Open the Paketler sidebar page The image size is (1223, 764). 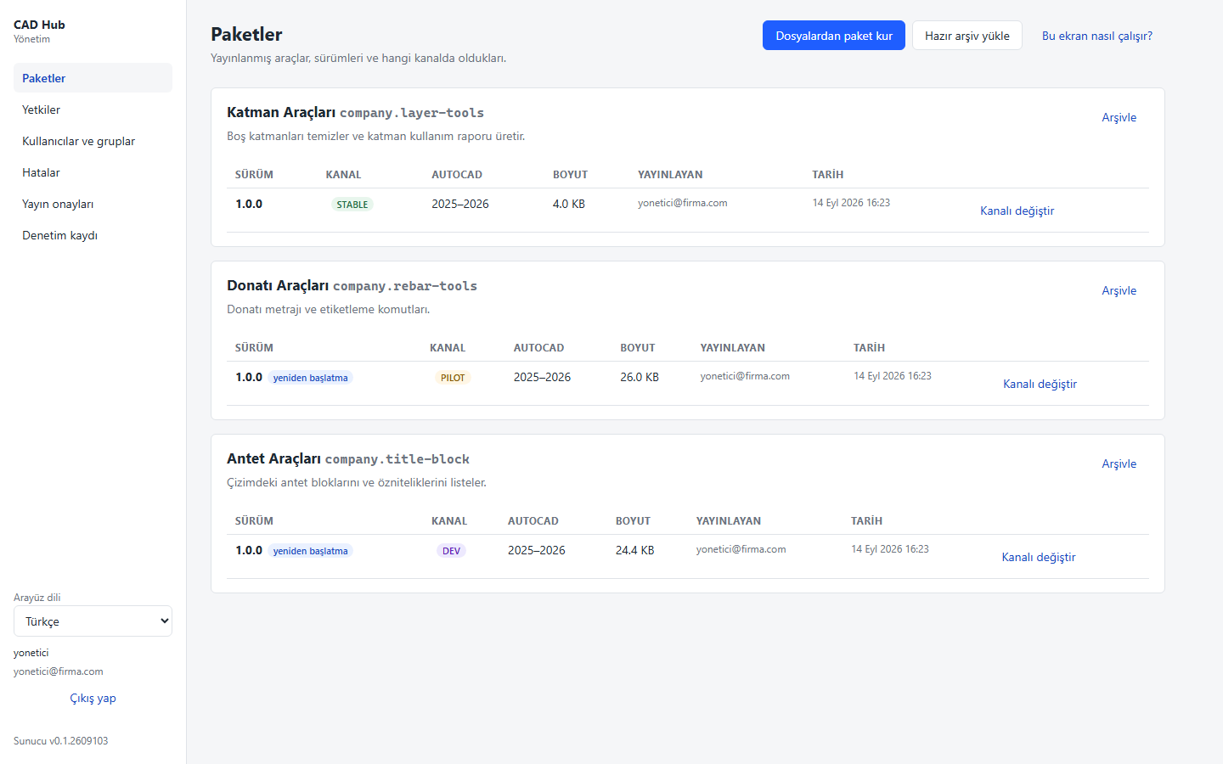coord(93,78)
